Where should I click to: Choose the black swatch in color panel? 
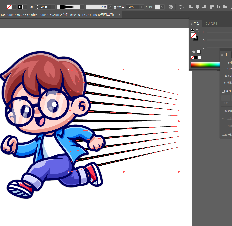tap(196, 58)
